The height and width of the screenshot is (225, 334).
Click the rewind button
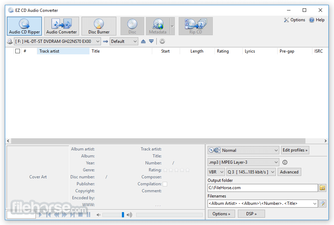[56, 215]
